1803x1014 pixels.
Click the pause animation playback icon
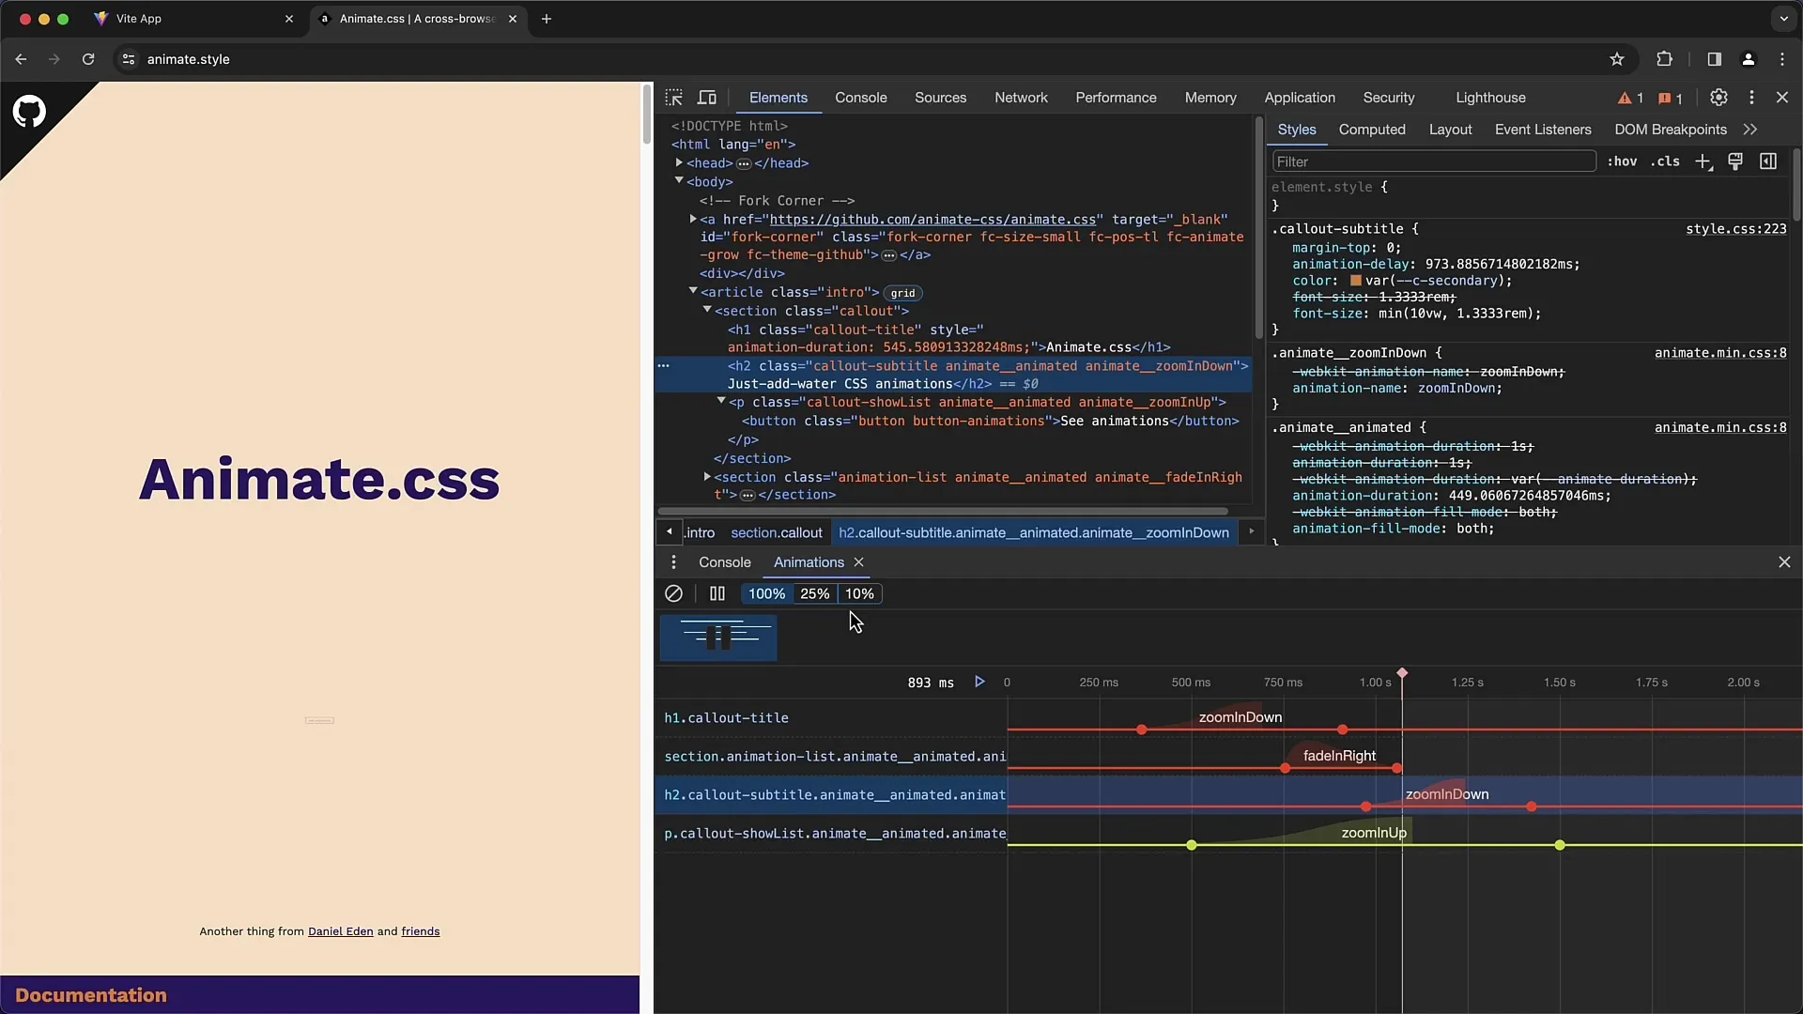point(717,593)
